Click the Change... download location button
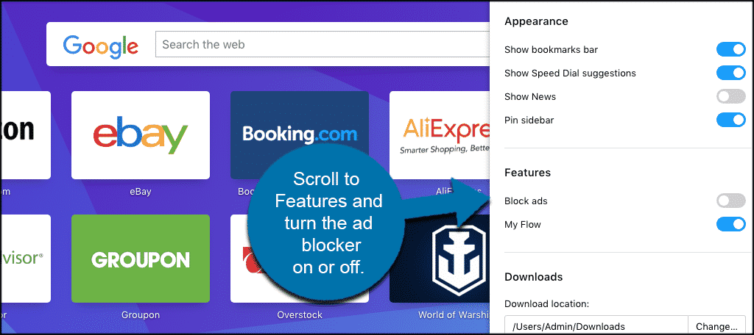The image size is (754, 335). tap(717, 326)
